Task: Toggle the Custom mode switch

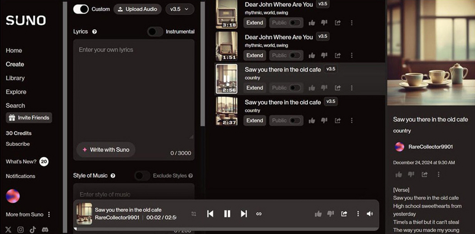Action: tap(81, 9)
